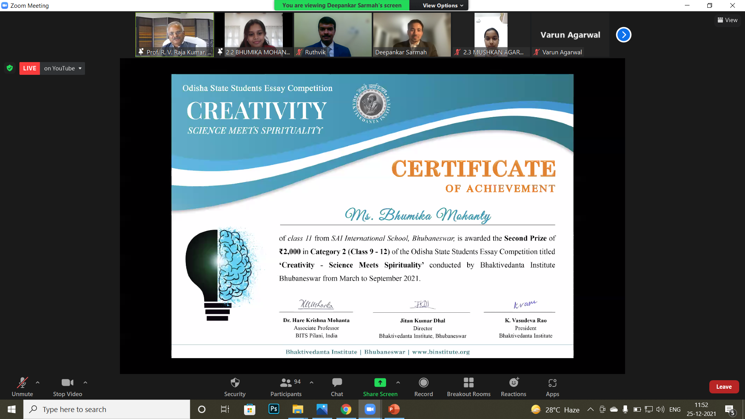Toggle the View layout button
The image size is (745, 419).
(728, 20)
